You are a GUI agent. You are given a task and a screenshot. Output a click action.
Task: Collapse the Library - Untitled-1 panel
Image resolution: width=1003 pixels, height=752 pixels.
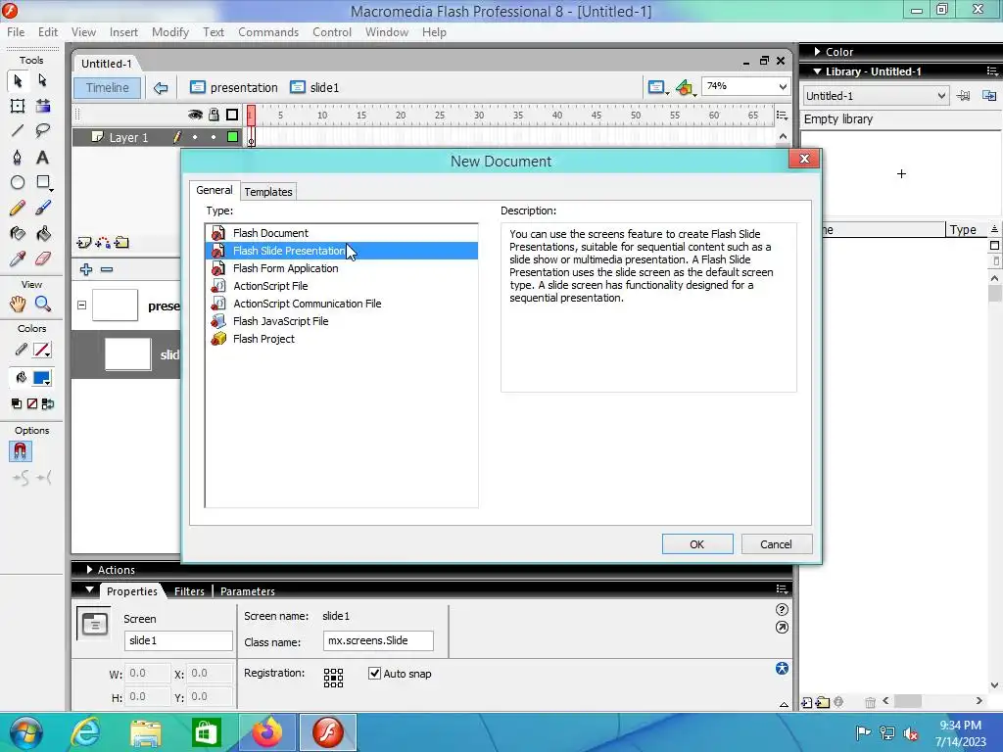(x=818, y=71)
